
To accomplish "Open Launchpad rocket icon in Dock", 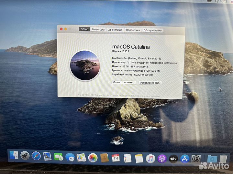I will [x=25, y=156].
